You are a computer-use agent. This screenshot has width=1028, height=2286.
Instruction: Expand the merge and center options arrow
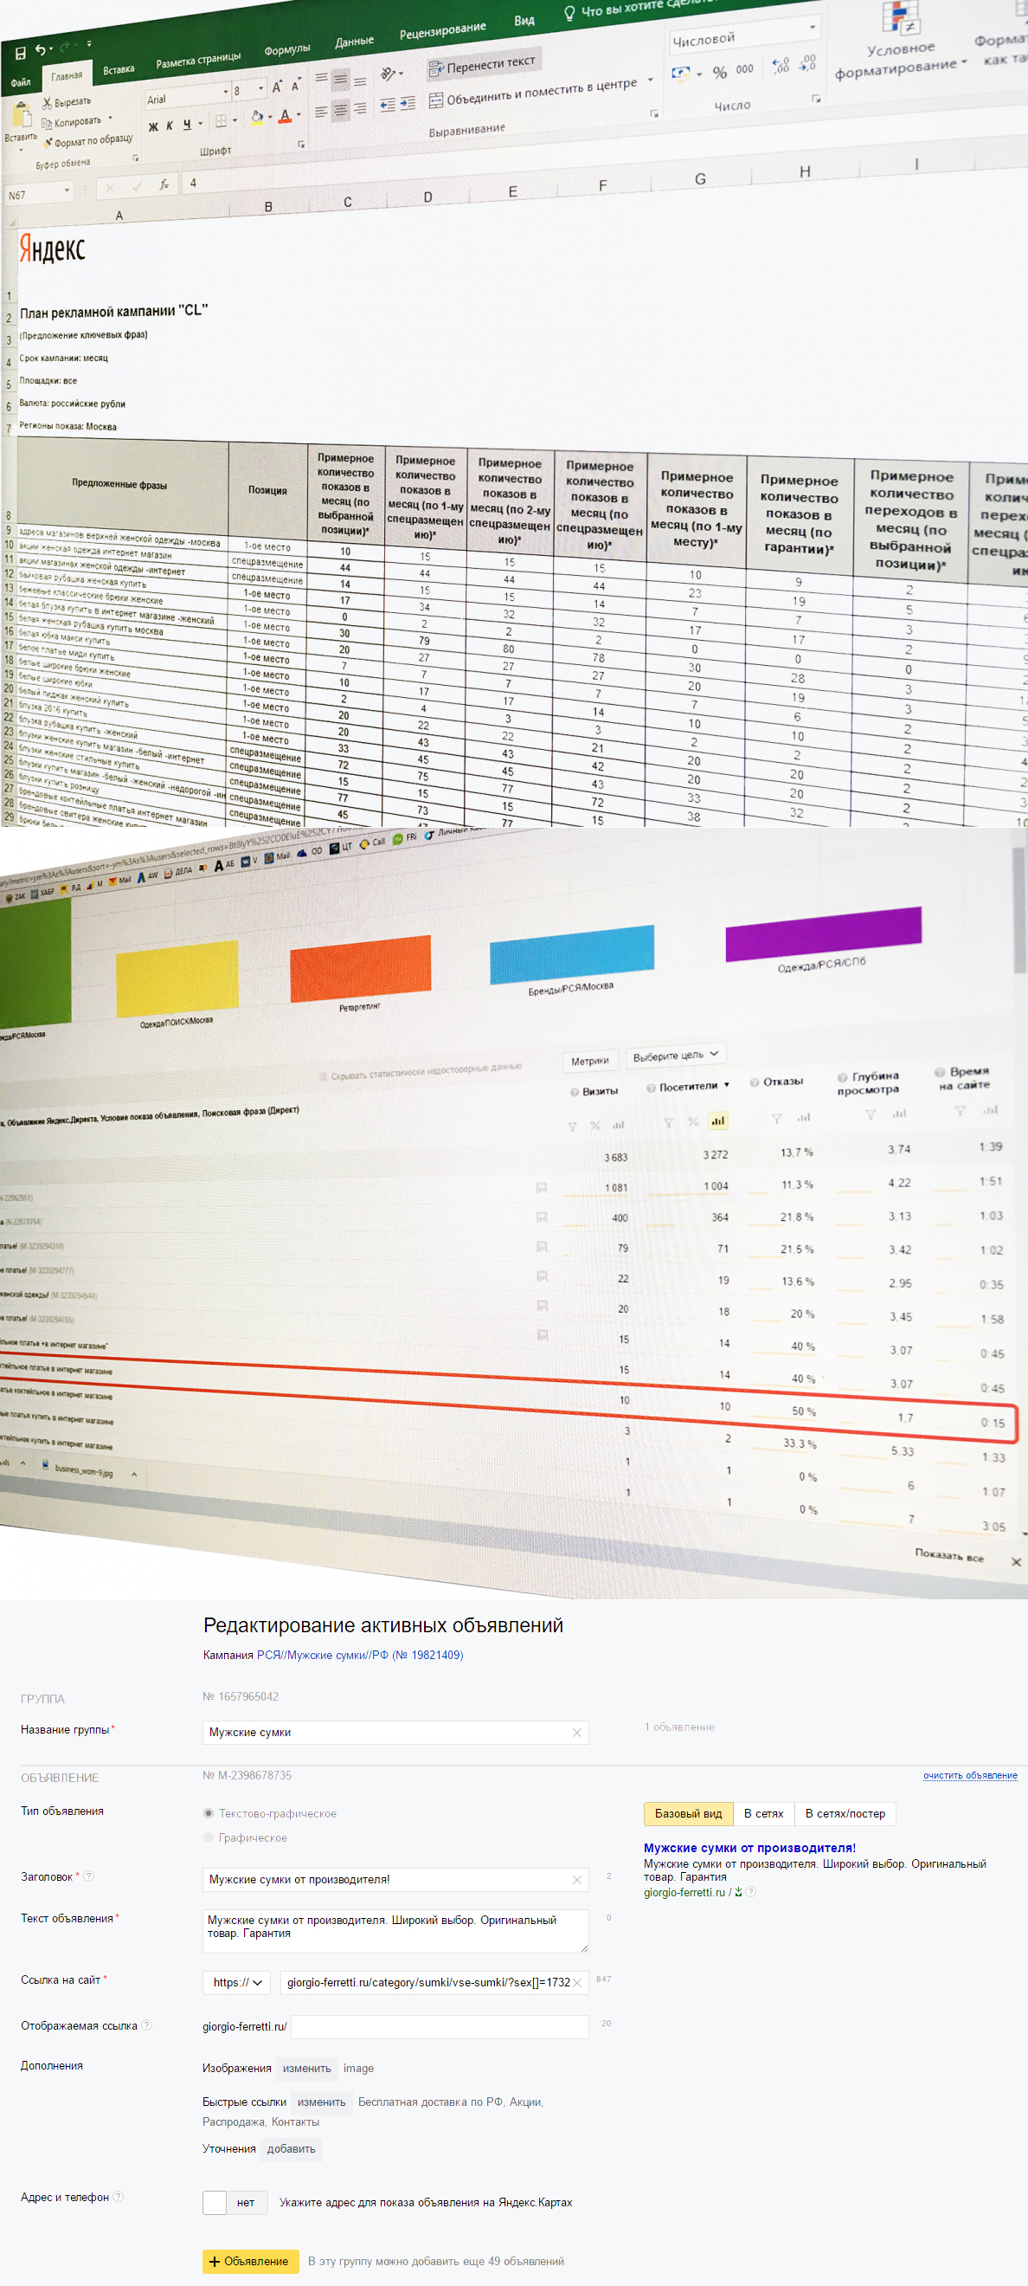coord(650,80)
